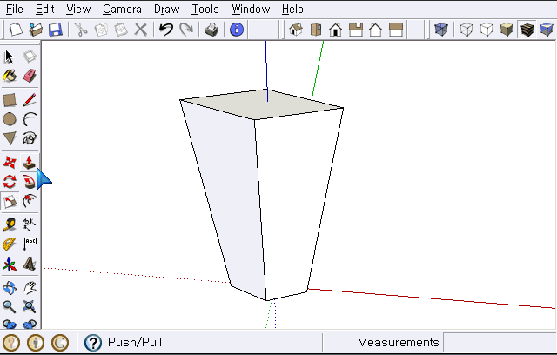Enable Wireframe face style
The height and width of the screenshot is (355, 557).
click(x=466, y=30)
